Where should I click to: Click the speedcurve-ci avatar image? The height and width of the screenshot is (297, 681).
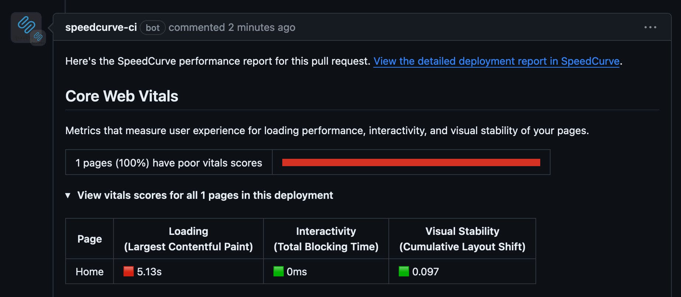(25, 26)
